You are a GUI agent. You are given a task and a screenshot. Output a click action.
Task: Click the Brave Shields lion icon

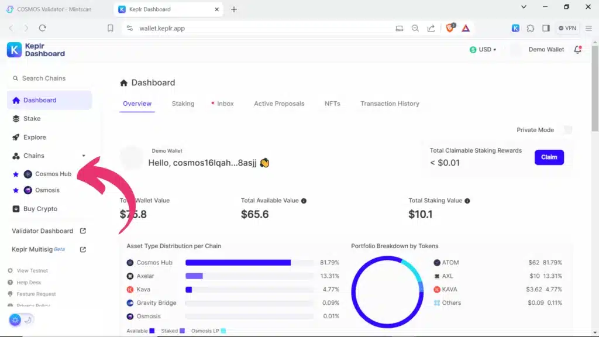click(450, 28)
